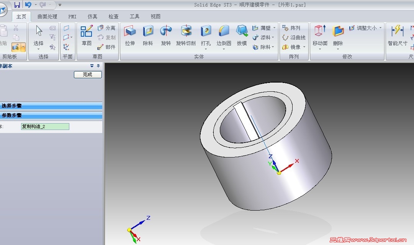This screenshot has width=414, height=245.
Task: Click the Redo arrow icon
Action: (x=43, y=5)
